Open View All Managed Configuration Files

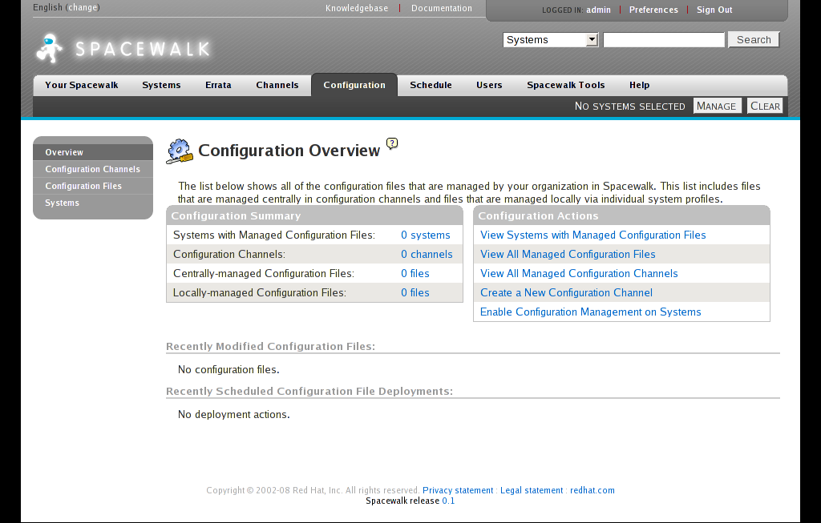pyautogui.click(x=568, y=254)
